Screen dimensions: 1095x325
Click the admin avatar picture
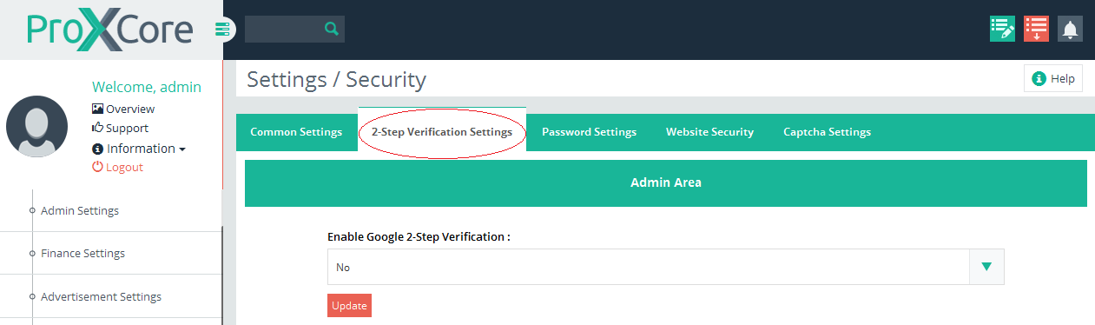pyautogui.click(x=36, y=127)
